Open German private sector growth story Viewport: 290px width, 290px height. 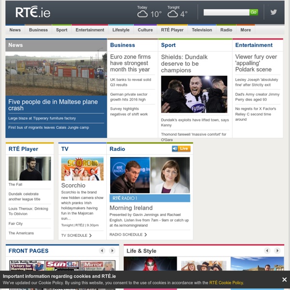tap(129, 97)
